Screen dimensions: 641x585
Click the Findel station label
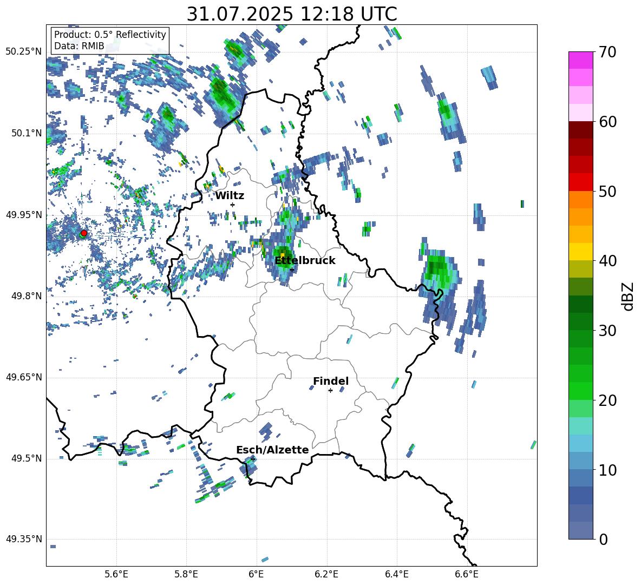coord(331,381)
